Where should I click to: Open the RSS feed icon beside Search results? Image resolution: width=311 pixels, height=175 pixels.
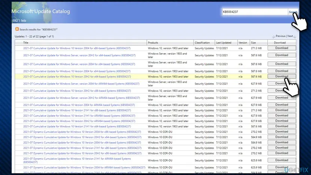[x=17, y=29]
